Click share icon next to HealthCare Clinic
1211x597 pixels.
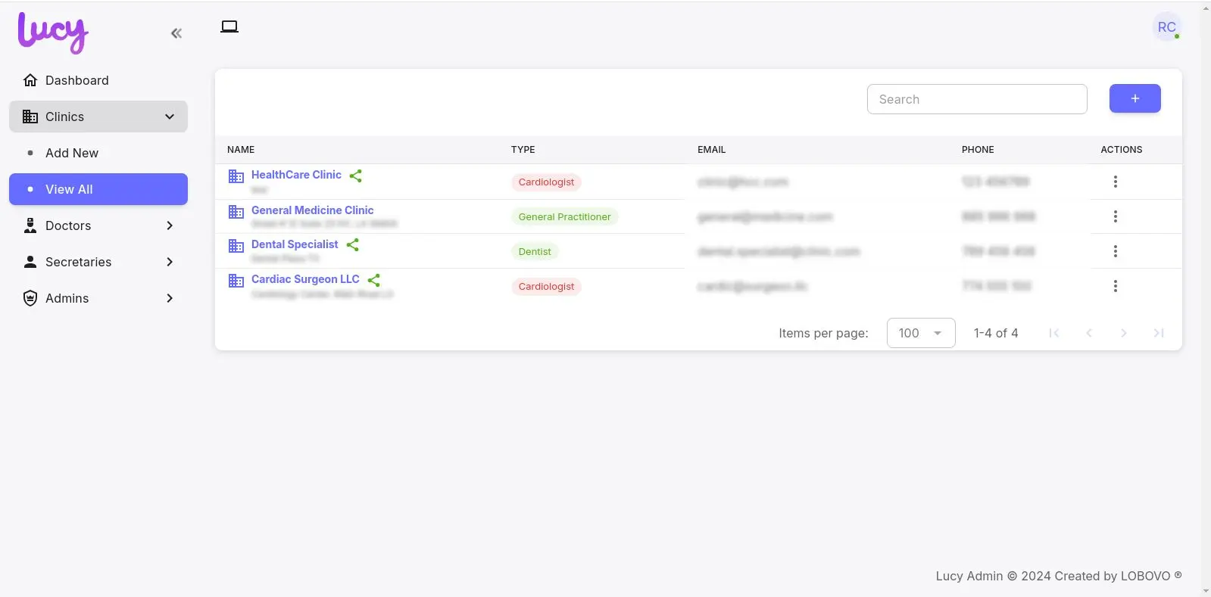pos(356,176)
